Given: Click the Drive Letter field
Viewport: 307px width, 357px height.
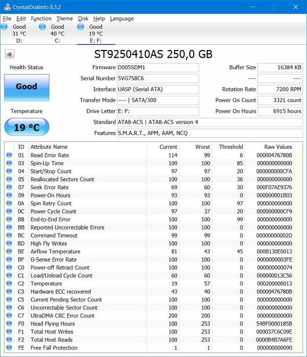Looking at the screenshot, I should pos(158,111).
